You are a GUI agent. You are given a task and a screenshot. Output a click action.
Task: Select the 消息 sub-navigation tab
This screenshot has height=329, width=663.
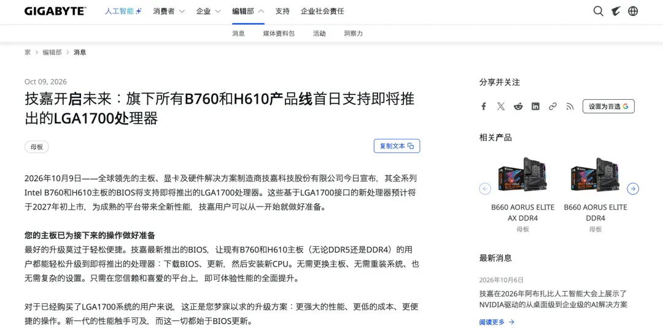[238, 33]
